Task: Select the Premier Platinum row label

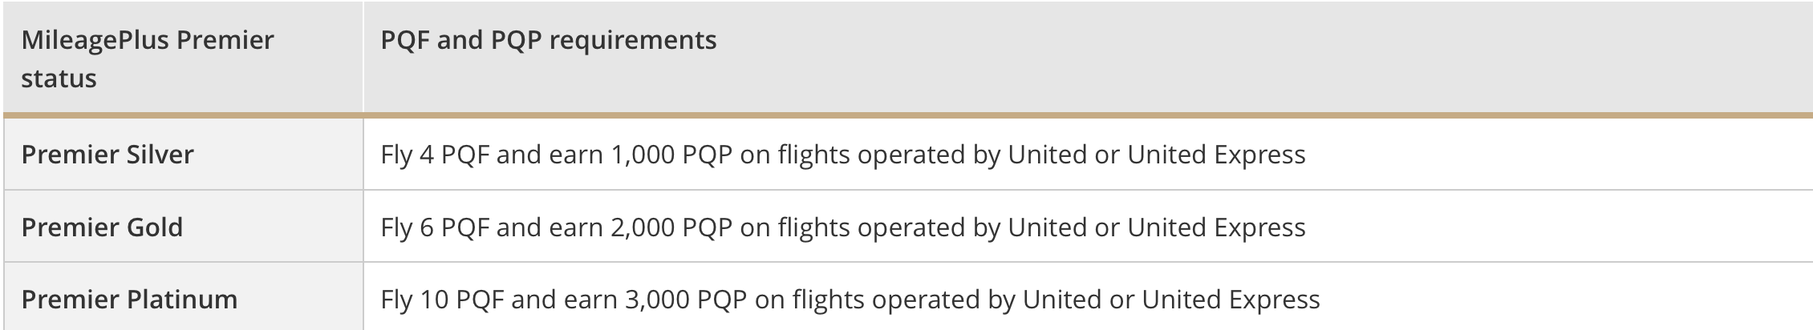Action: [129, 300]
